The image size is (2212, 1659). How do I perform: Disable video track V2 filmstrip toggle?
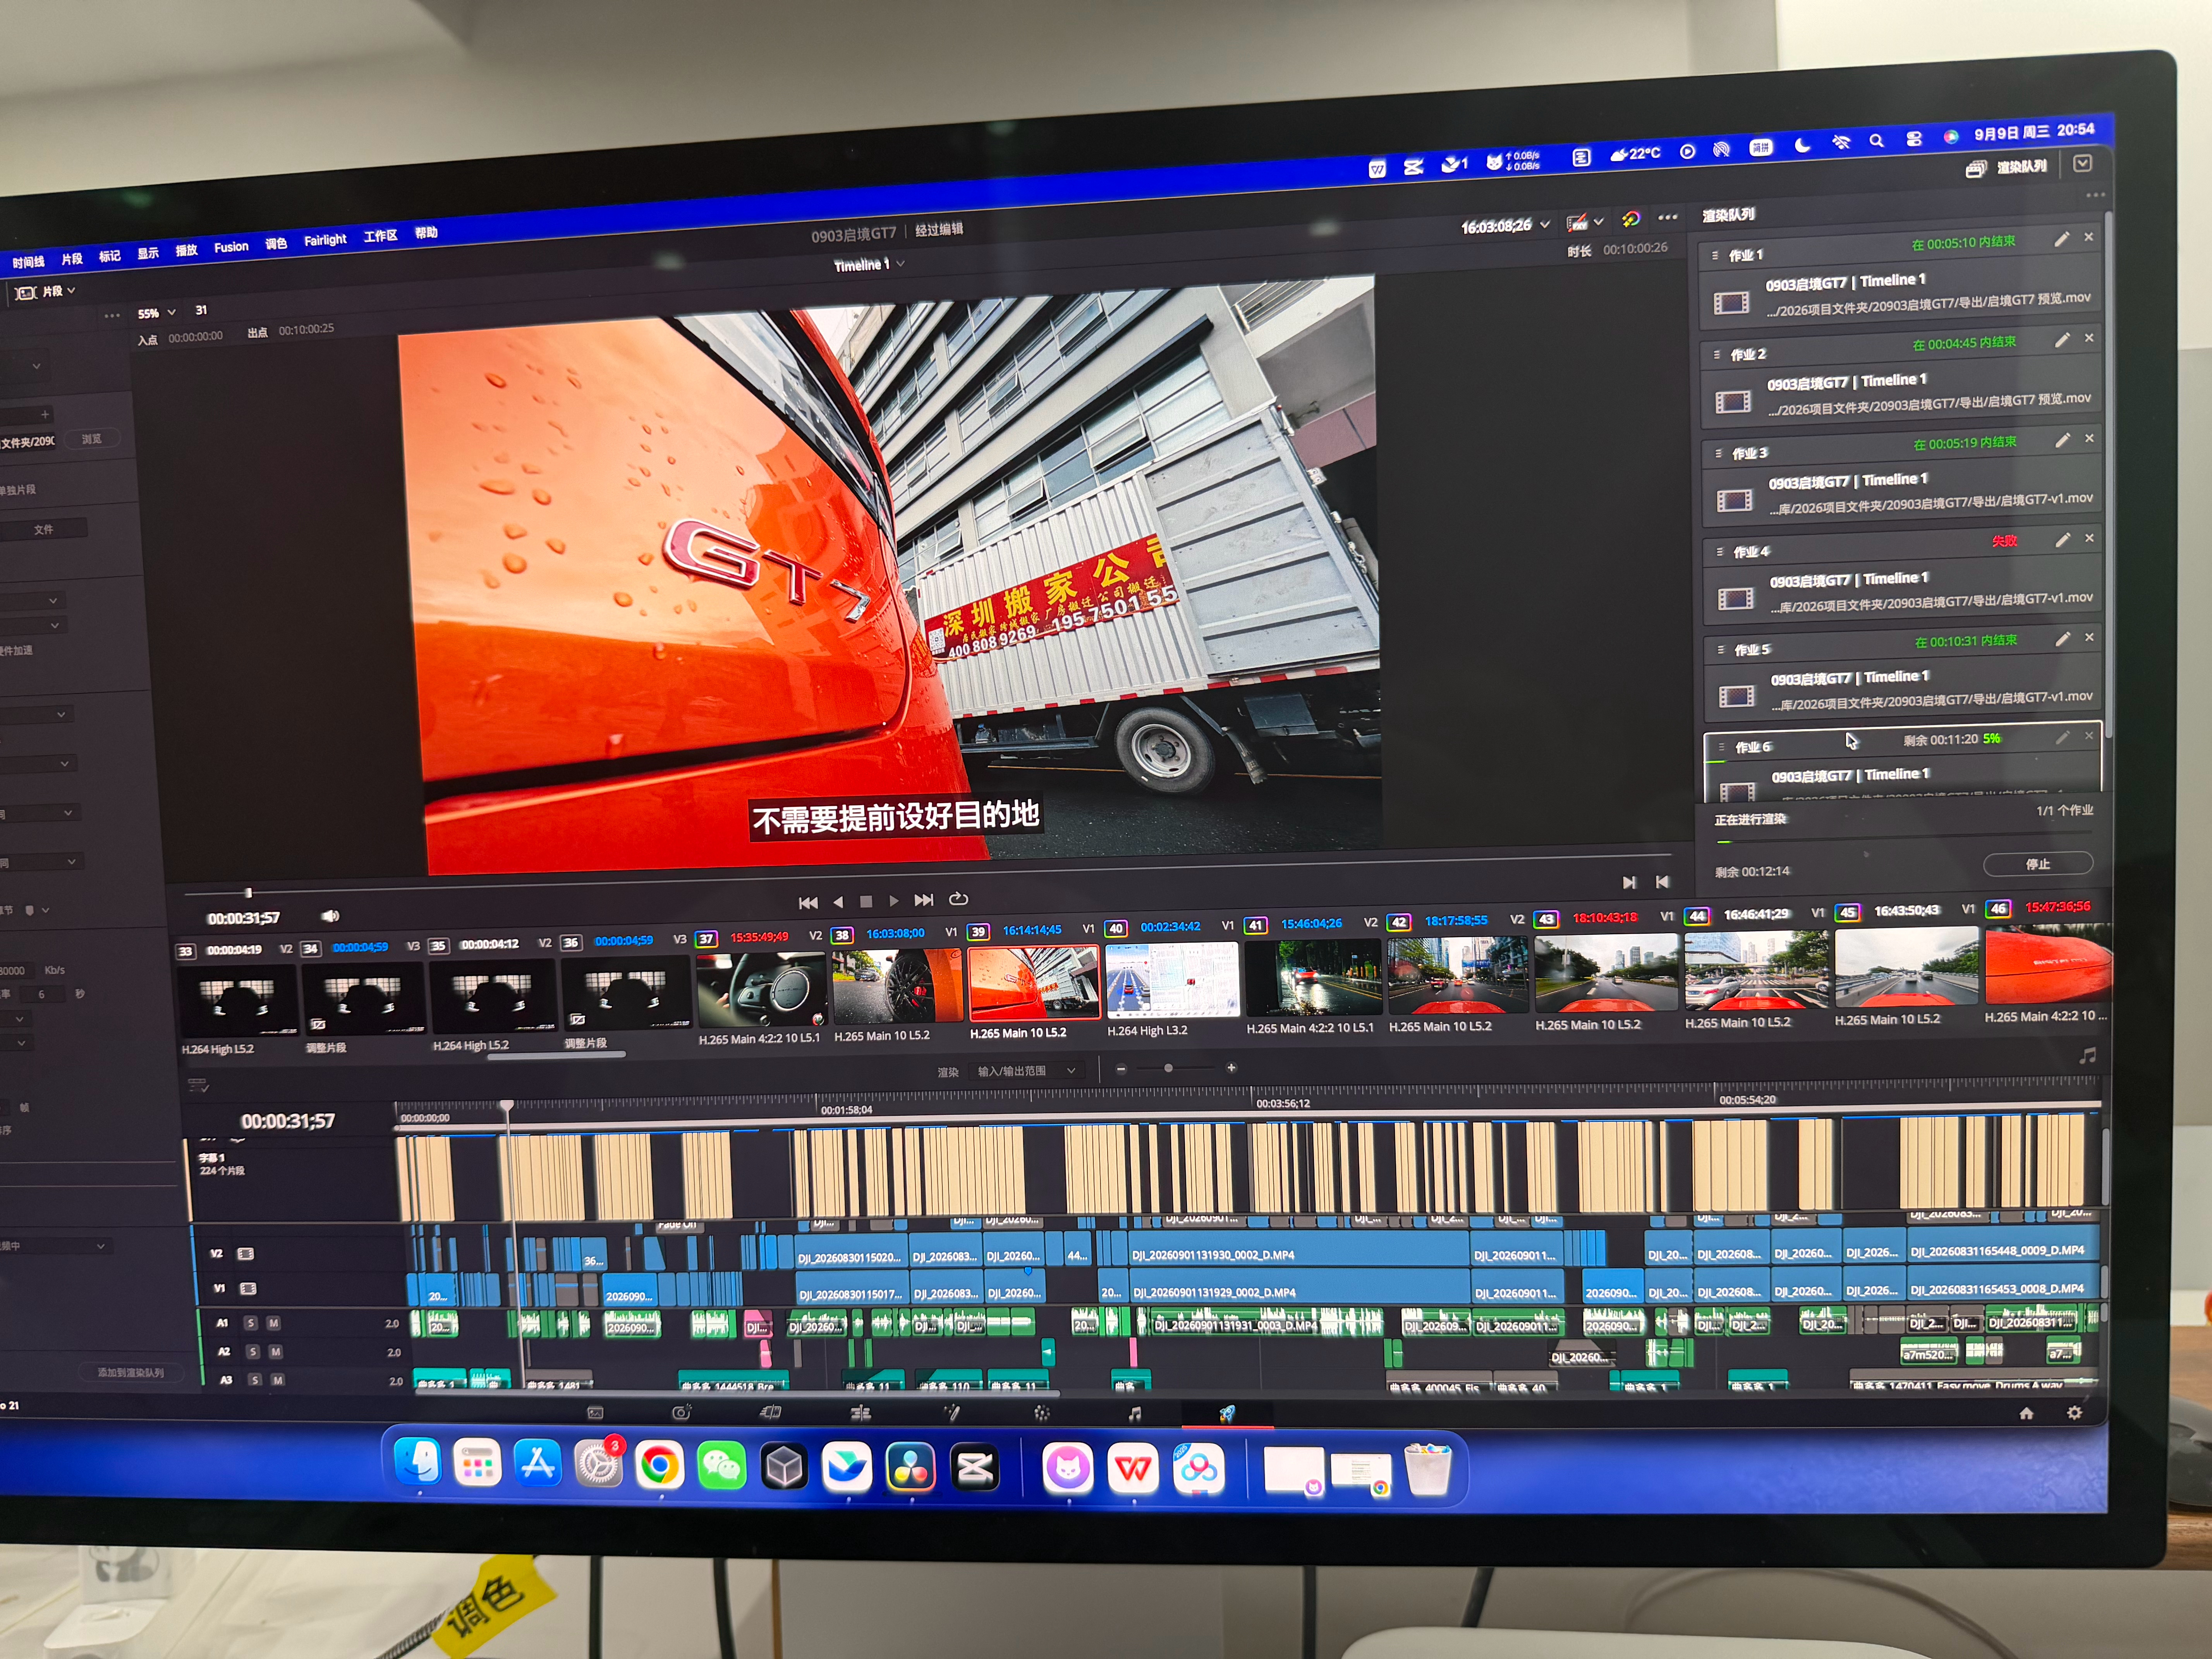[245, 1254]
